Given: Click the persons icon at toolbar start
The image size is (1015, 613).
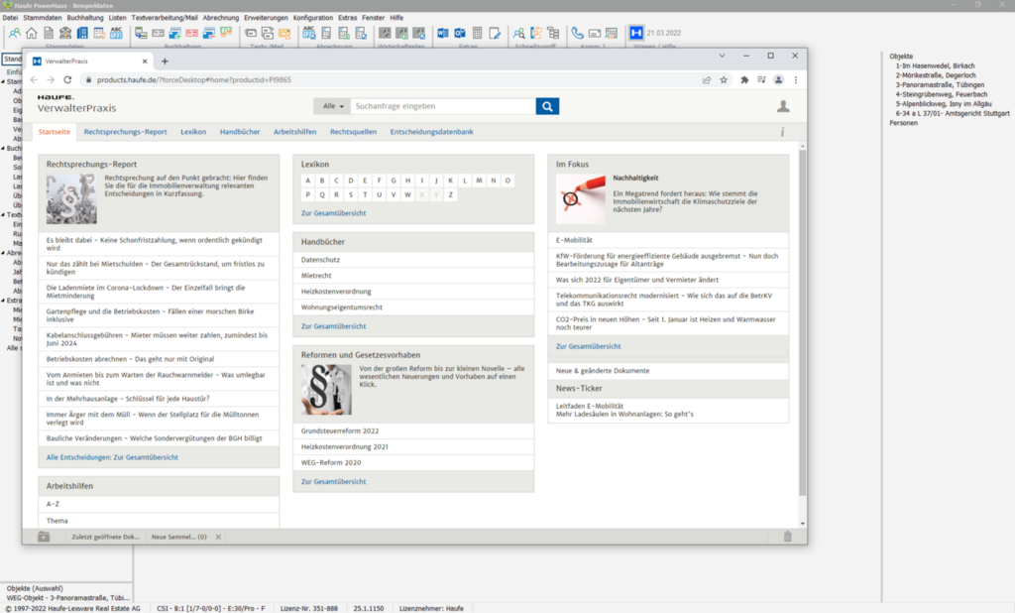Looking at the screenshot, I should 14,33.
